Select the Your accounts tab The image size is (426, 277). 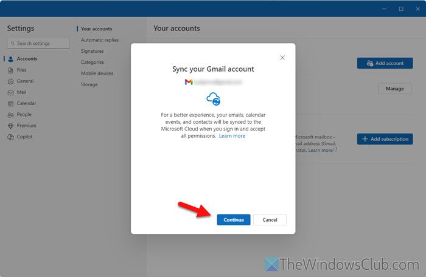pos(96,29)
